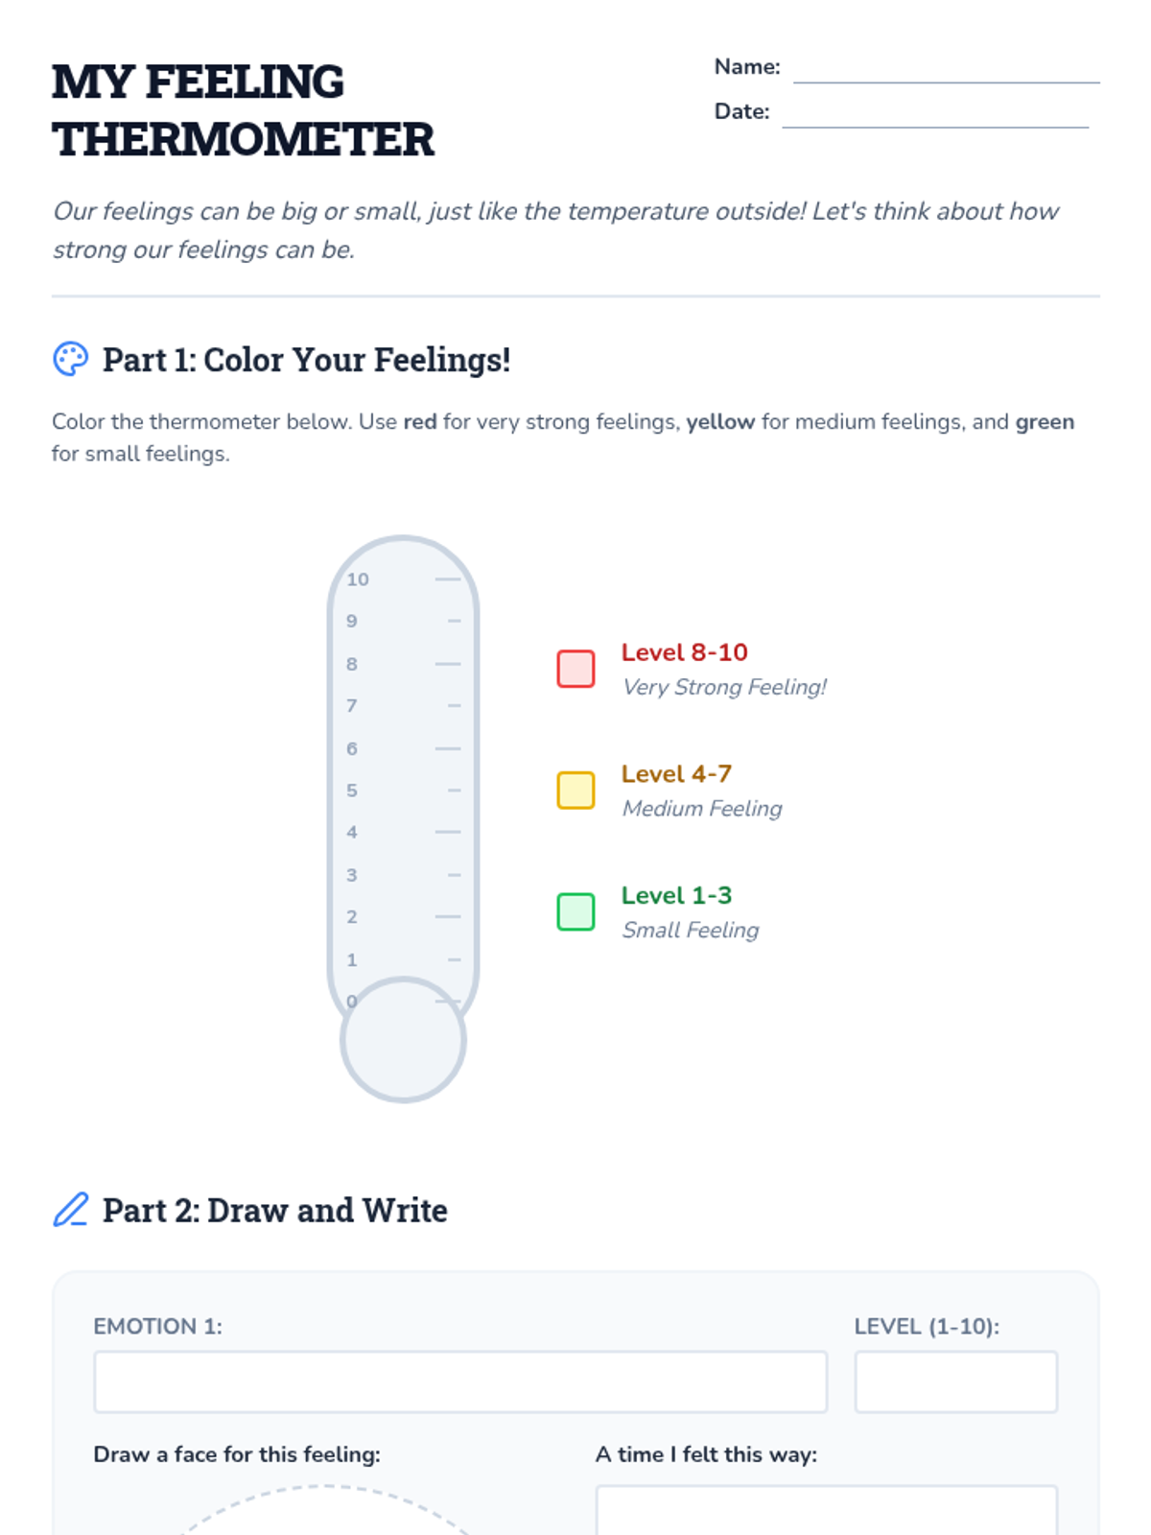Image resolution: width=1151 pixels, height=1535 pixels.
Task: Click the palette icon beside Part 1
Action: [x=70, y=360]
